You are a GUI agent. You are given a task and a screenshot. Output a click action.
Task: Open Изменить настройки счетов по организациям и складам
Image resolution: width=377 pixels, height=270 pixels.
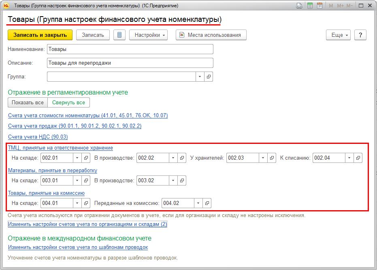pos(87,224)
